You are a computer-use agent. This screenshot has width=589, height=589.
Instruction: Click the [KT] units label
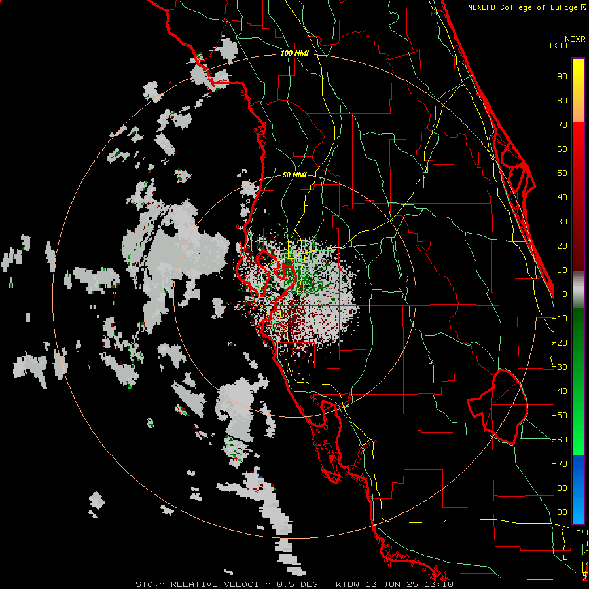[559, 45]
